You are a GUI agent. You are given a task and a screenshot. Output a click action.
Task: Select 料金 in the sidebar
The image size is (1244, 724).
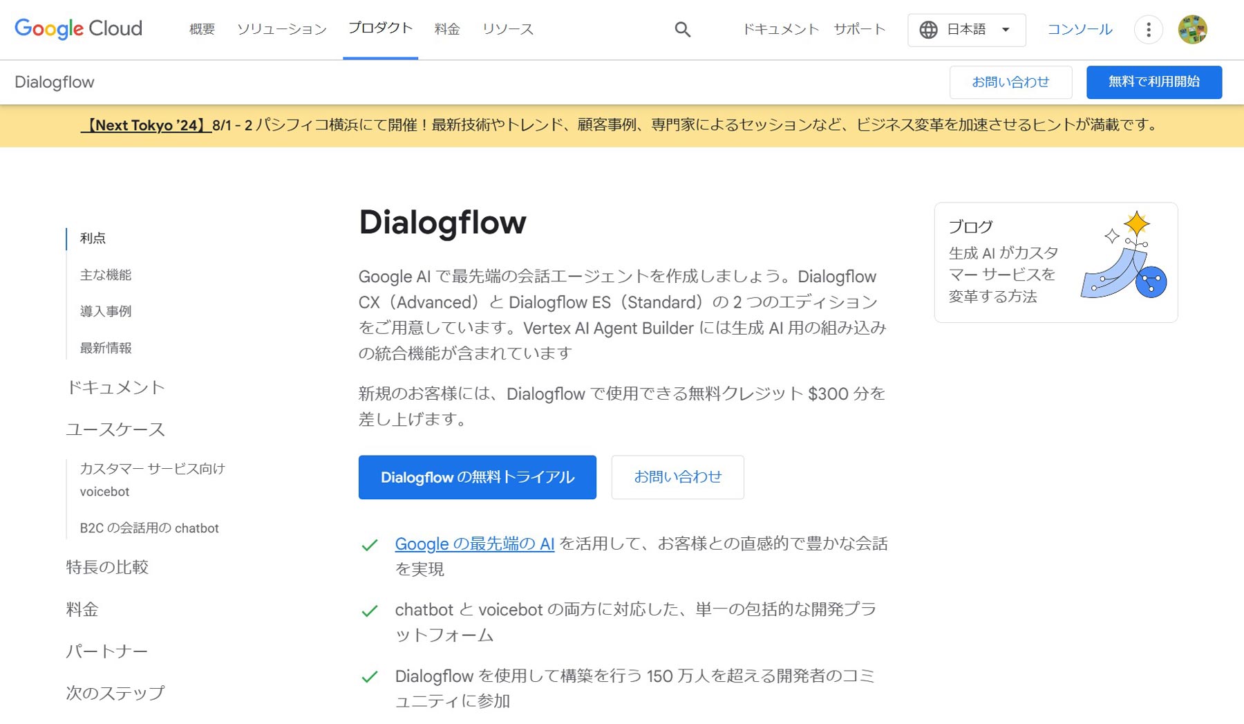(x=82, y=609)
